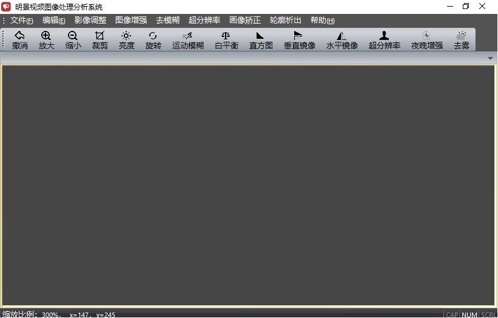Click the empty image canvas area

coord(249,185)
